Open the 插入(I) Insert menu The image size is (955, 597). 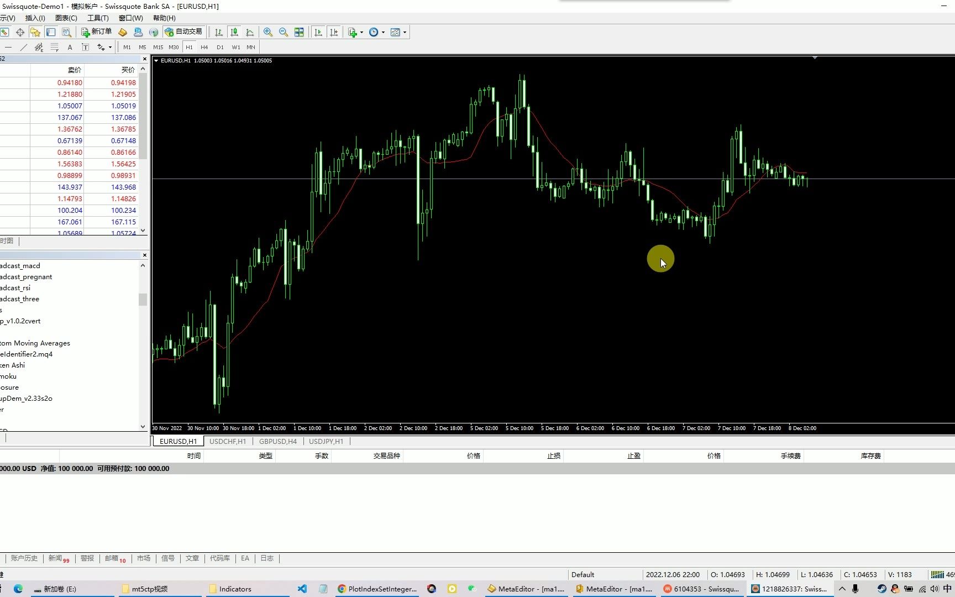click(35, 18)
